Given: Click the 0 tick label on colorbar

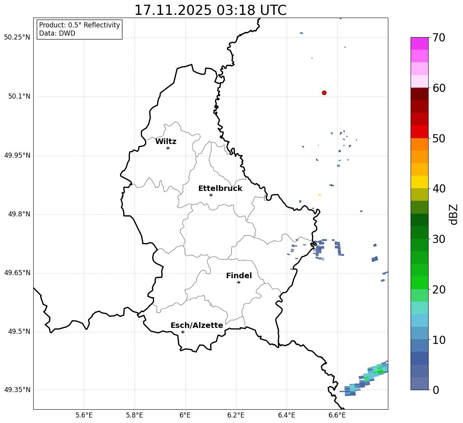Looking at the screenshot, I should pos(436,390).
